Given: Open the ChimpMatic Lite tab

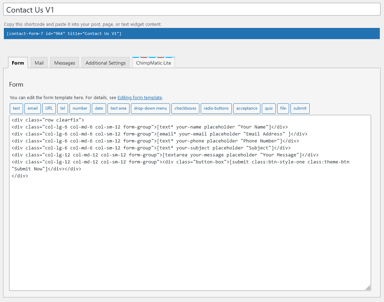Looking at the screenshot, I should pyautogui.click(x=154, y=63).
